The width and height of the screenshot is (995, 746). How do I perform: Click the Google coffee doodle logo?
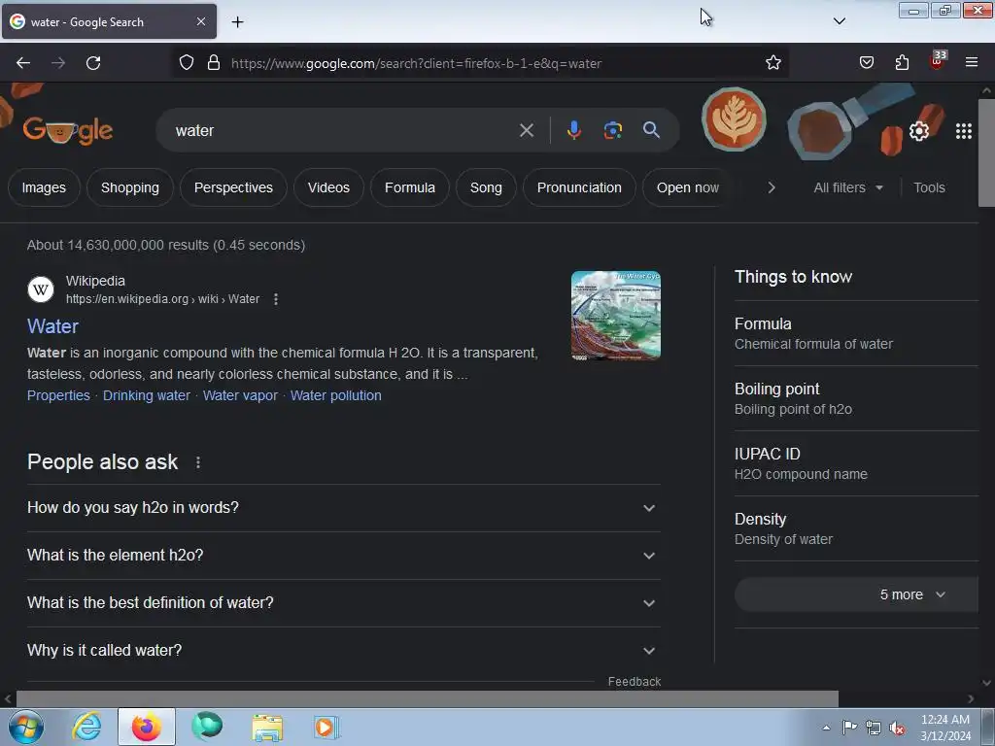tap(68, 131)
